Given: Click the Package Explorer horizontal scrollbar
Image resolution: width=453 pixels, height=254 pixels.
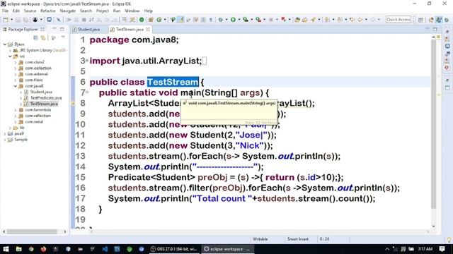Looking at the screenshot, I should pos(32,231).
